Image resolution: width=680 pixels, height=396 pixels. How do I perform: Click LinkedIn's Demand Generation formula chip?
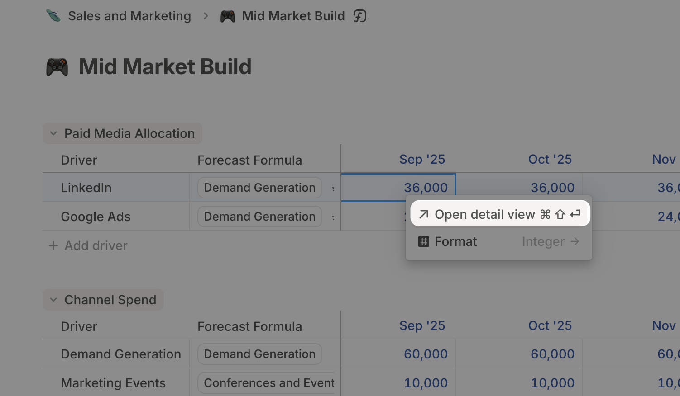click(260, 188)
